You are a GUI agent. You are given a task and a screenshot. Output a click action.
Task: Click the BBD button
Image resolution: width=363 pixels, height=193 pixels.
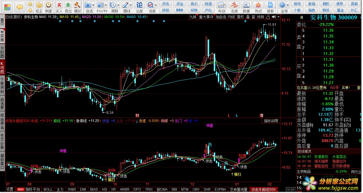[180, 10]
